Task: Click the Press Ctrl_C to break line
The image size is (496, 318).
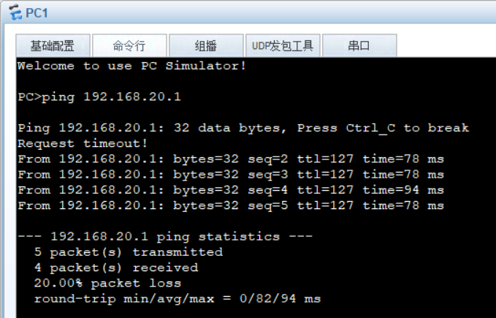Action: [243, 128]
